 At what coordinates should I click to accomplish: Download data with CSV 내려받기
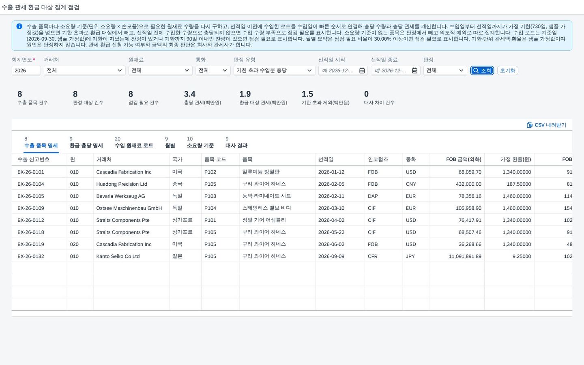546,125
